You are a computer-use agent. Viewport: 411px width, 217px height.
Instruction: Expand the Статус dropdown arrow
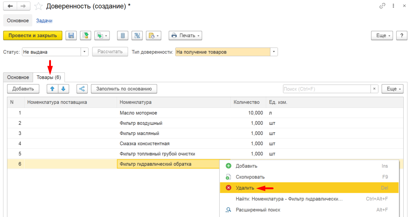pyautogui.click(x=84, y=52)
